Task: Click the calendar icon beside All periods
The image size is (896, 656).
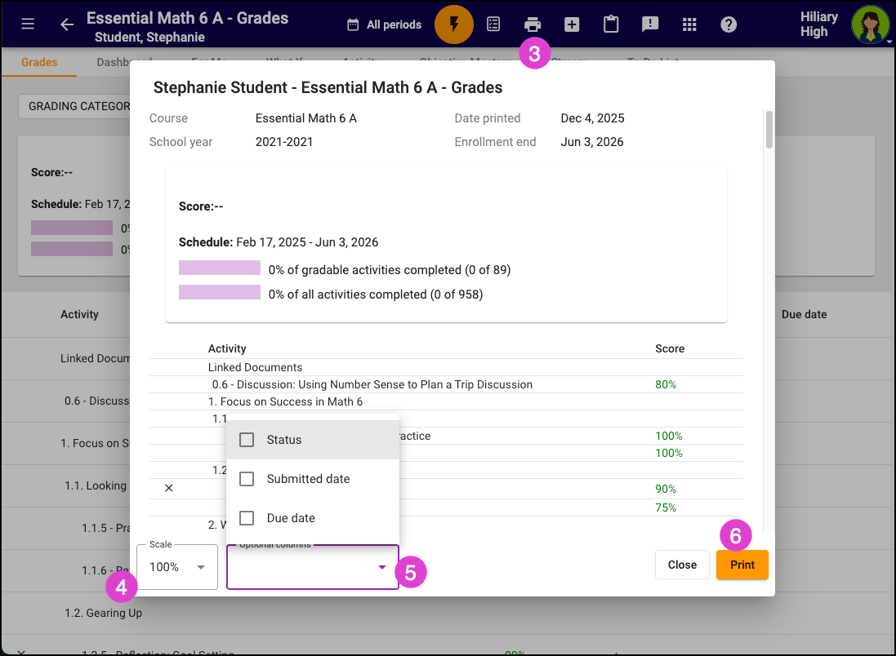Action: point(353,24)
